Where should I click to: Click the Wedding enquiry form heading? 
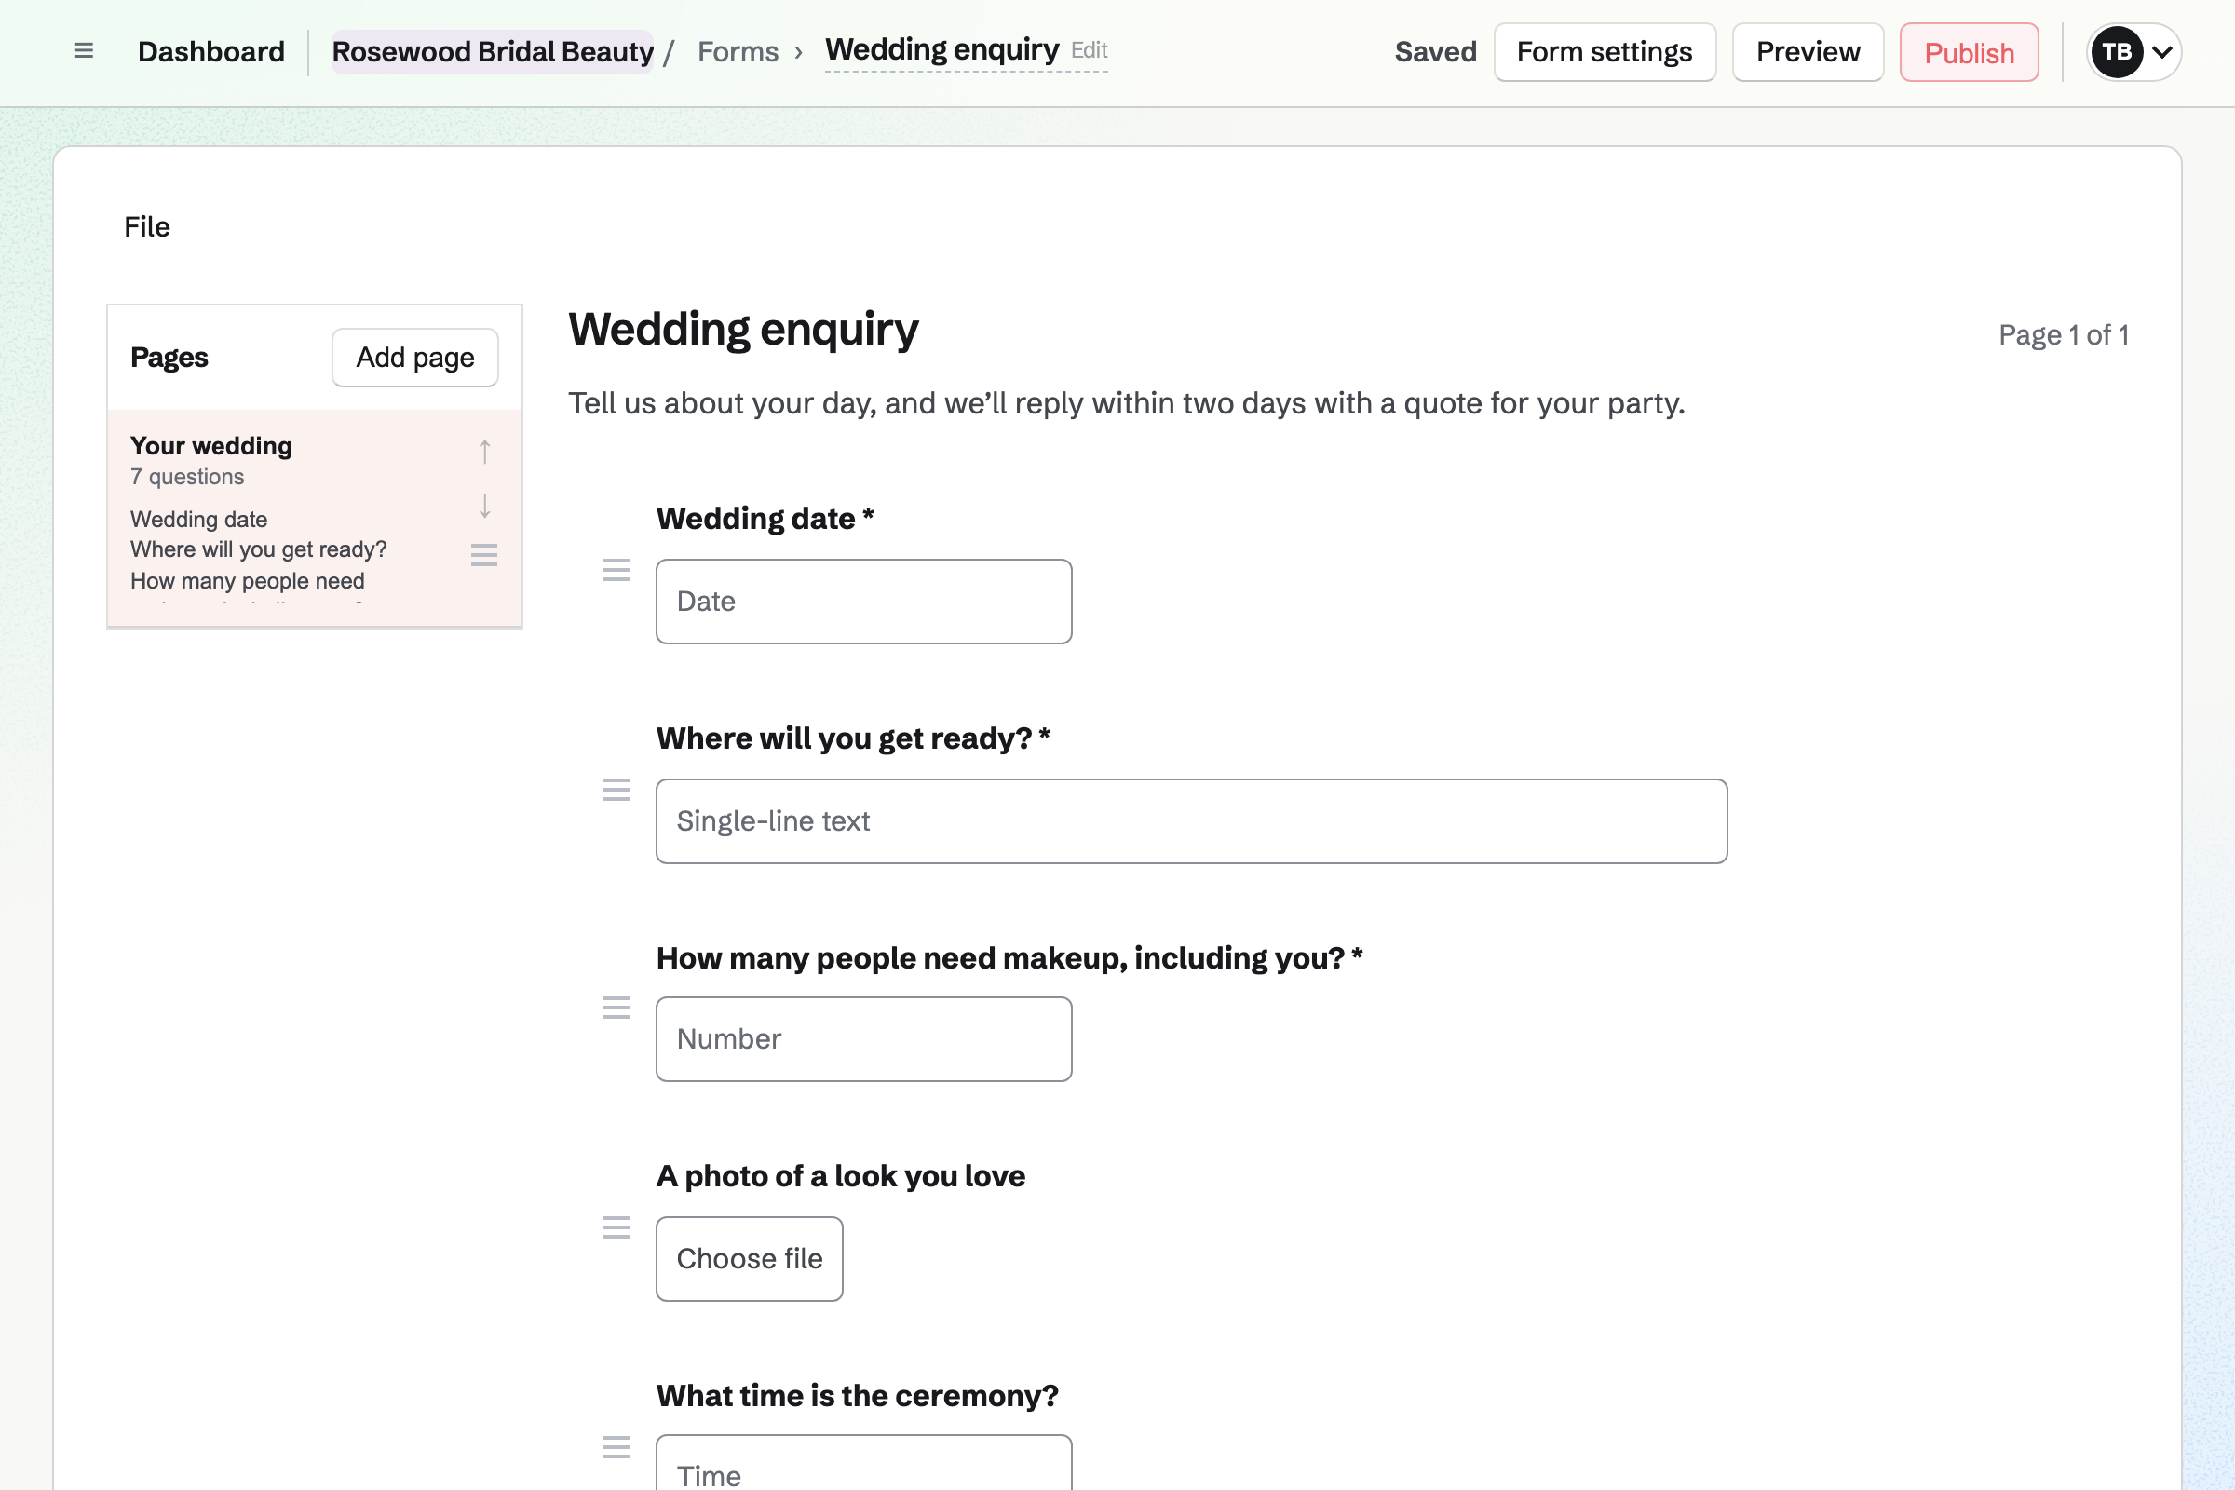point(743,330)
